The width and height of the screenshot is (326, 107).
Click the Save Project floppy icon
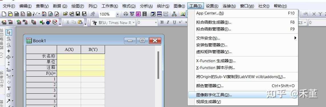78,14
